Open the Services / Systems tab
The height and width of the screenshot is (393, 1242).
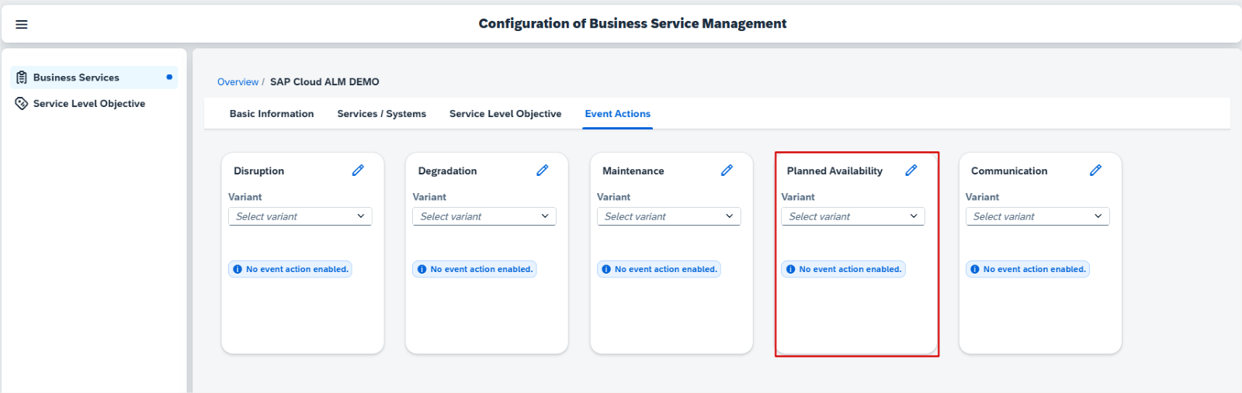point(381,114)
